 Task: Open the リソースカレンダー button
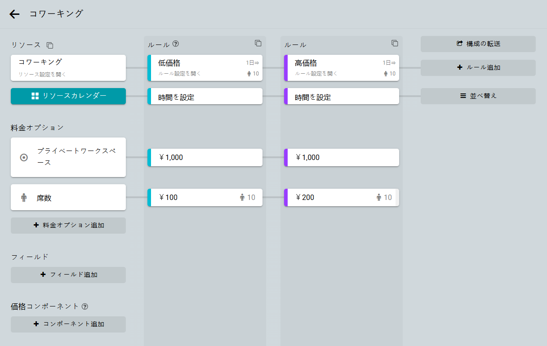click(x=68, y=96)
